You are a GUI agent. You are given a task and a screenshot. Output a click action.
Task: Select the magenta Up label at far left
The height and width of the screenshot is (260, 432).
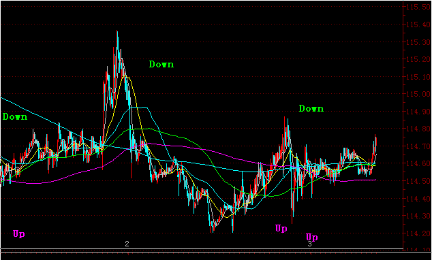point(19,234)
